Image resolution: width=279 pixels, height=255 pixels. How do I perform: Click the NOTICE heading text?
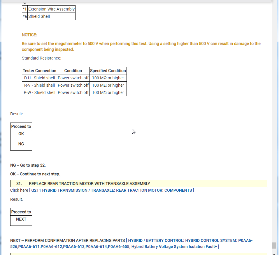[29, 35]
